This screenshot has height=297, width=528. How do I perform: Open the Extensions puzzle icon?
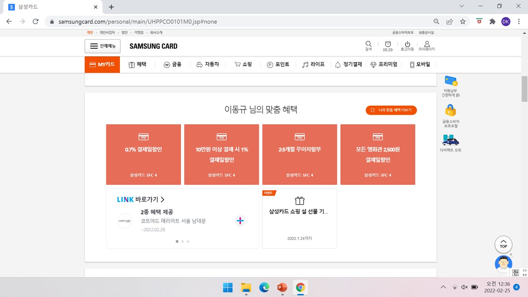click(492, 22)
